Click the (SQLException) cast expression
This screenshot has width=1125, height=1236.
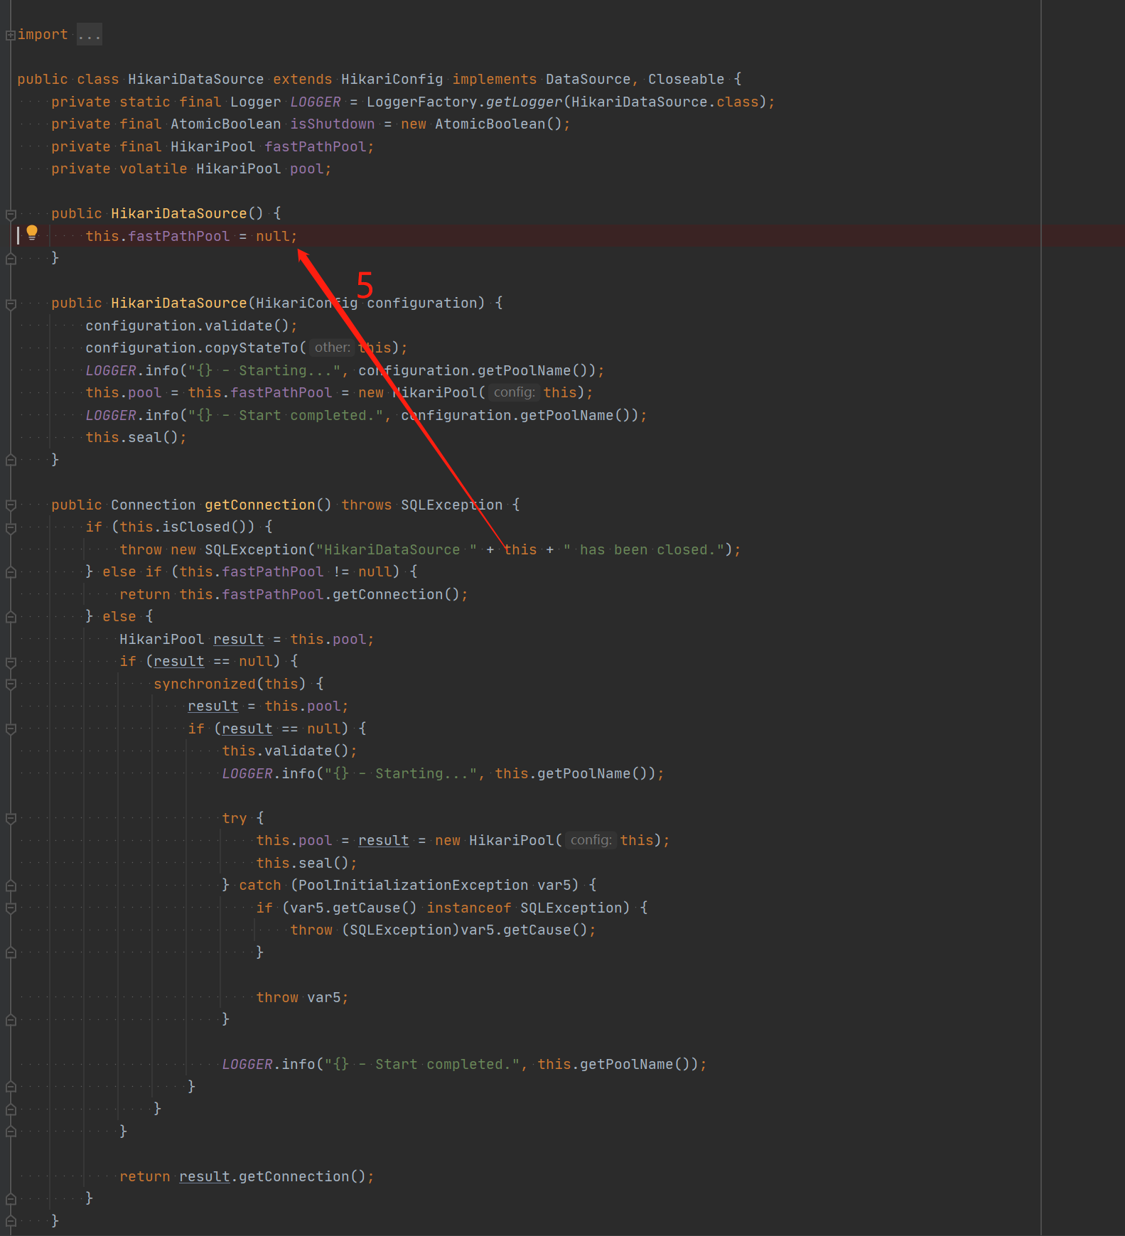pyautogui.click(x=401, y=930)
